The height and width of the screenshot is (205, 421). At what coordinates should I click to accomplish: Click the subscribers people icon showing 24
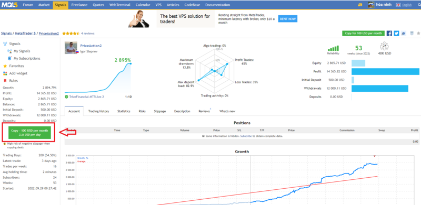coord(385,46)
